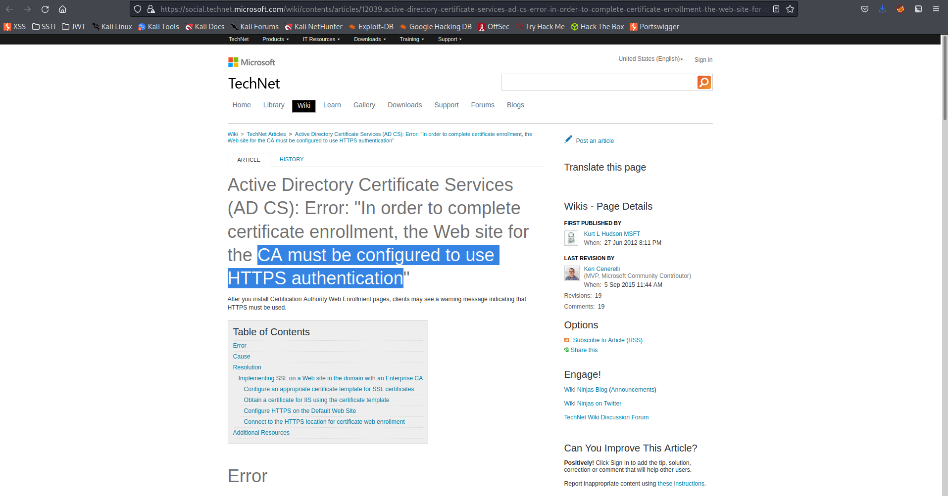Open Kurt L Hudson's avatar
The image size is (948, 496).
coord(571,238)
